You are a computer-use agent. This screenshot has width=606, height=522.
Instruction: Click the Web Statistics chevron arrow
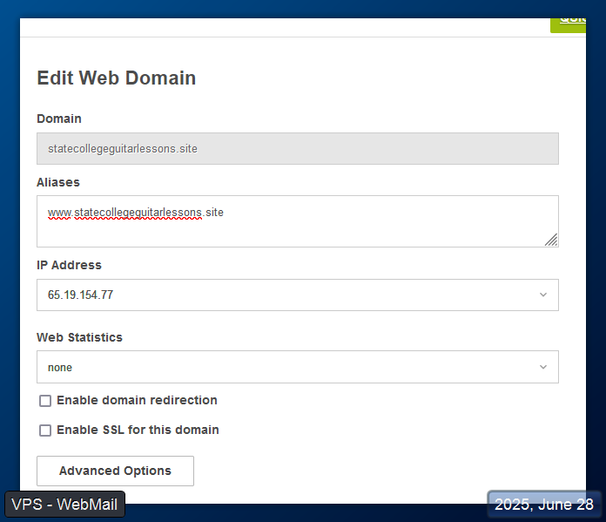click(543, 367)
